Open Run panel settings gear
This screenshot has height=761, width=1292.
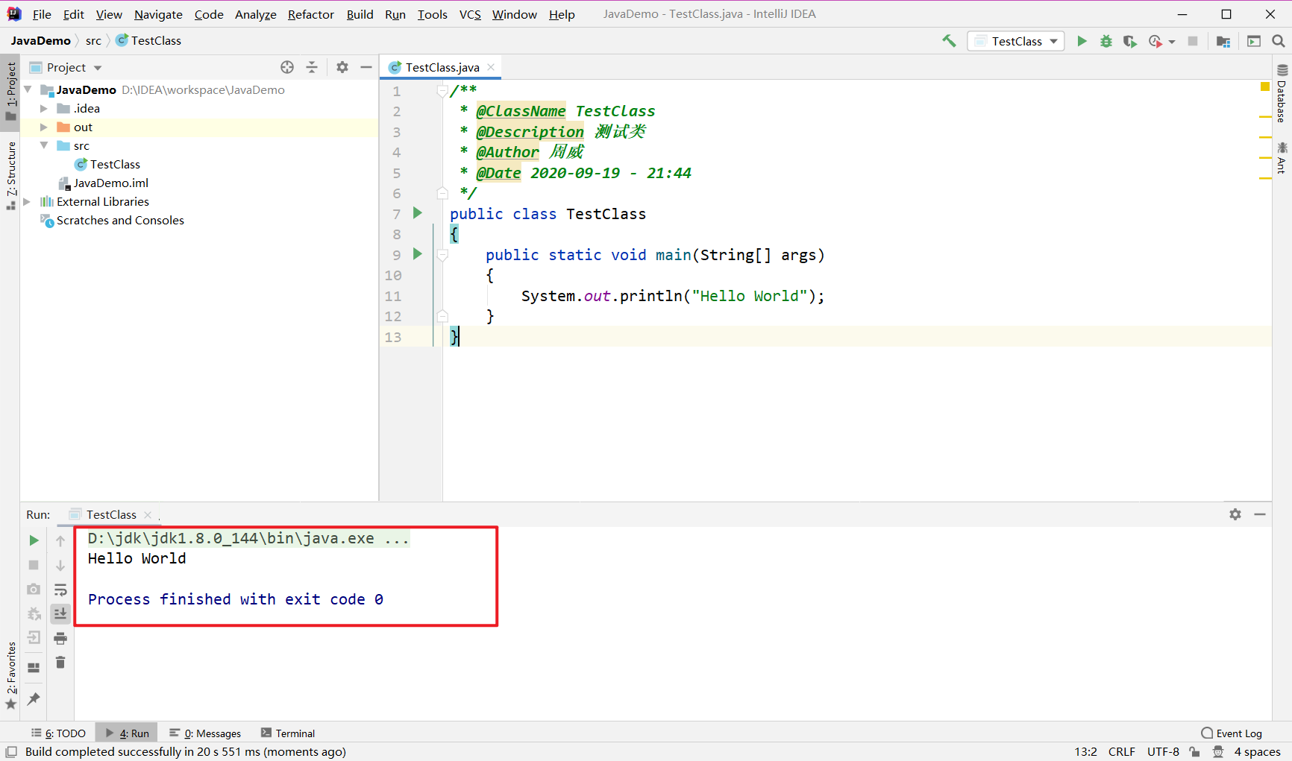pos(1235,514)
